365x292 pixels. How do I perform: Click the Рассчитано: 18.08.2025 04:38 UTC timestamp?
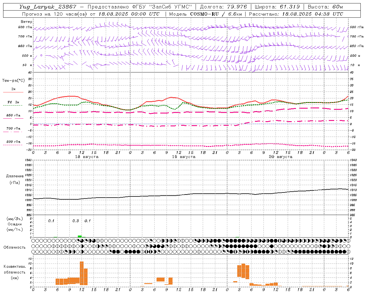click(x=296, y=14)
